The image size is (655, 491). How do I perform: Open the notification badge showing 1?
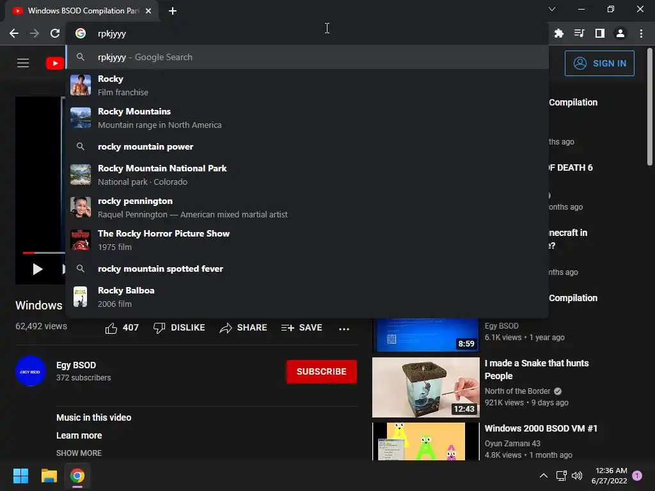tap(637, 476)
